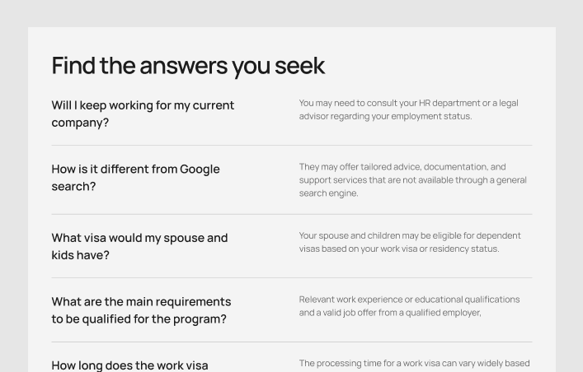
Task: Expand the main program requirements question
Action: point(141,310)
